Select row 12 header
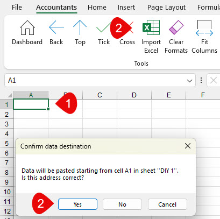The width and height of the screenshot is (220, 219). [x=6, y=211]
